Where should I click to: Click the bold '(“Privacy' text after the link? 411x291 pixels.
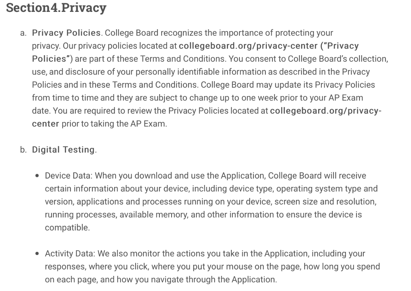(x=339, y=46)
